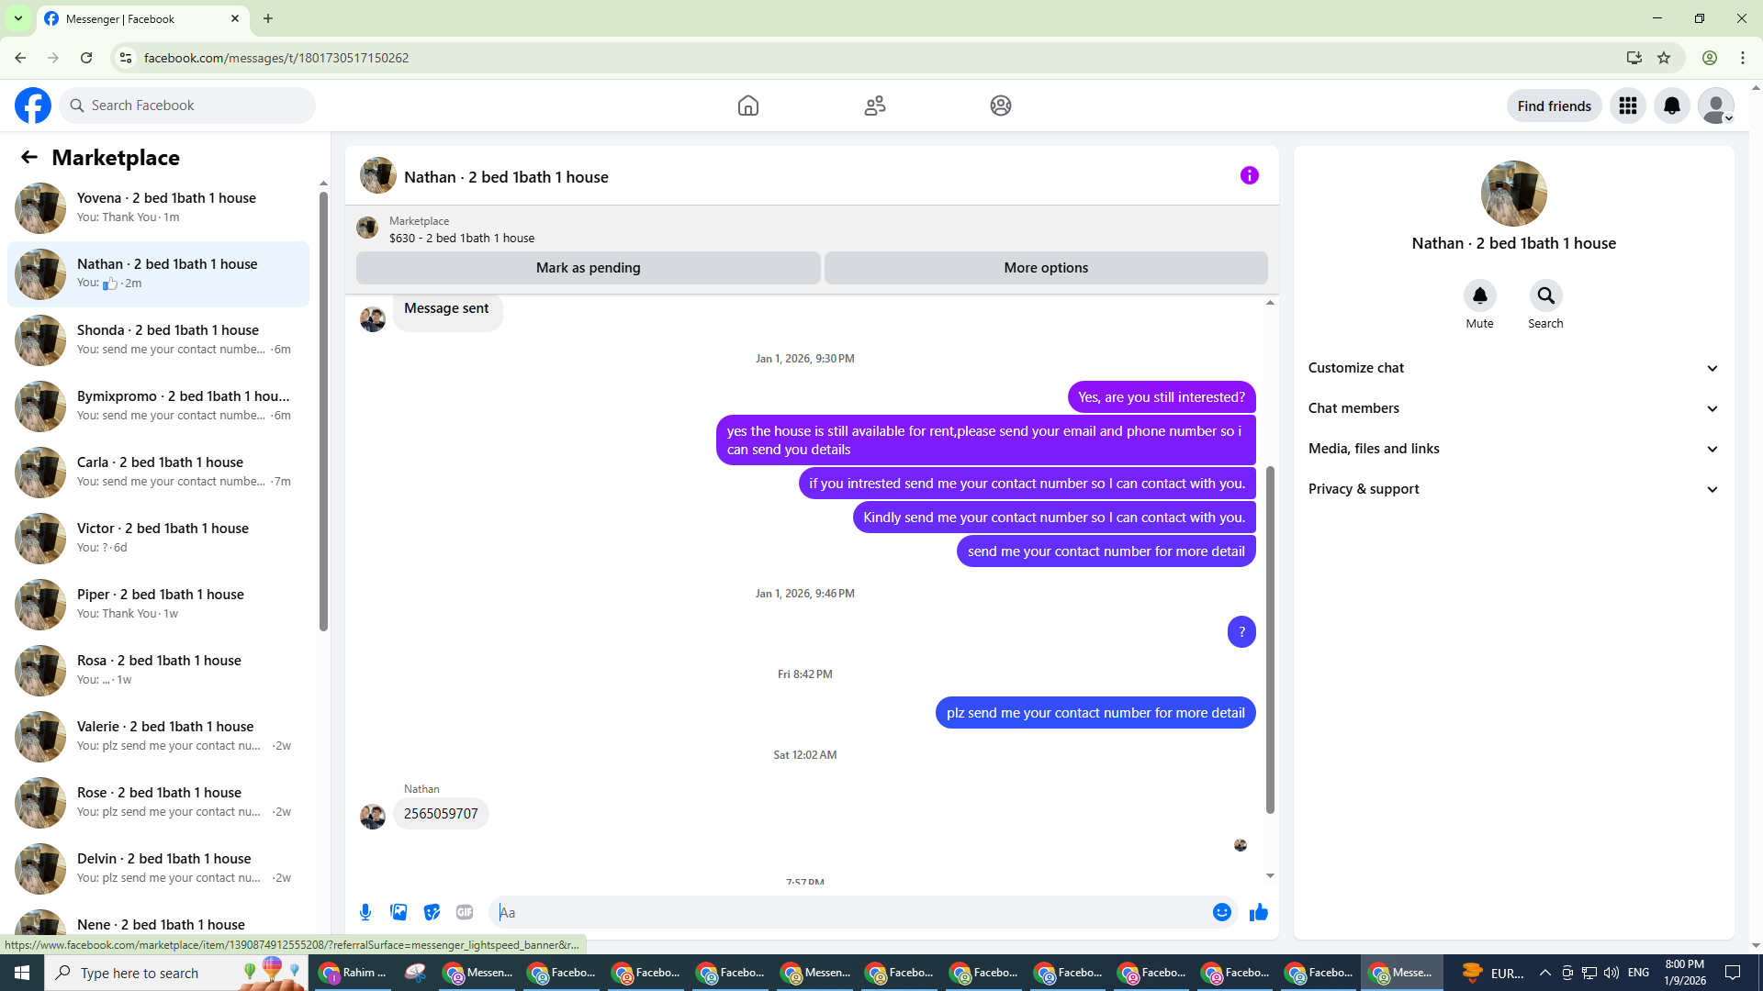Open the GIF picker

coord(465,912)
